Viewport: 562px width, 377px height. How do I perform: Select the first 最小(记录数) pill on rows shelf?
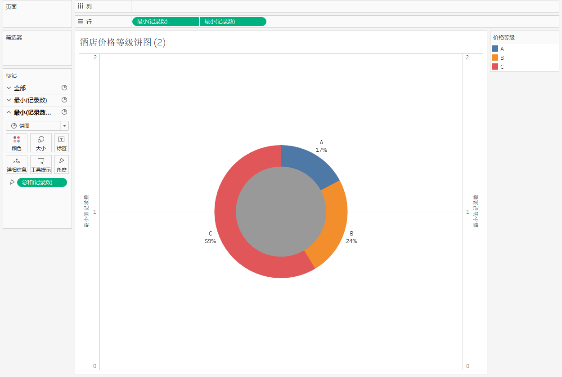click(x=165, y=22)
